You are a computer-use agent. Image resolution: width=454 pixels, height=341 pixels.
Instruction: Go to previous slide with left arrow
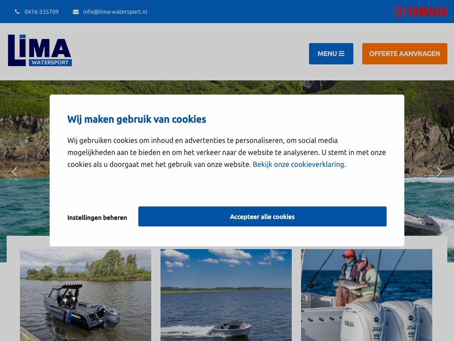(x=15, y=172)
